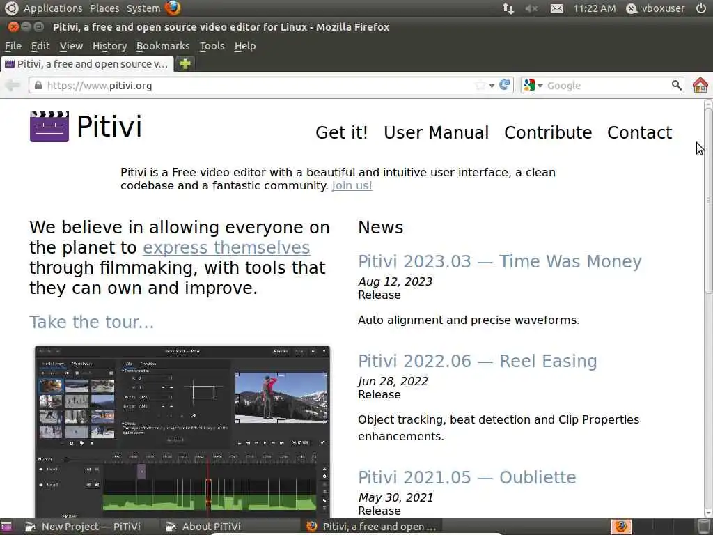Viewport: 713px width, 535px height.
Task: Click the May 30, 2021 date
Action: pyautogui.click(x=395, y=497)
